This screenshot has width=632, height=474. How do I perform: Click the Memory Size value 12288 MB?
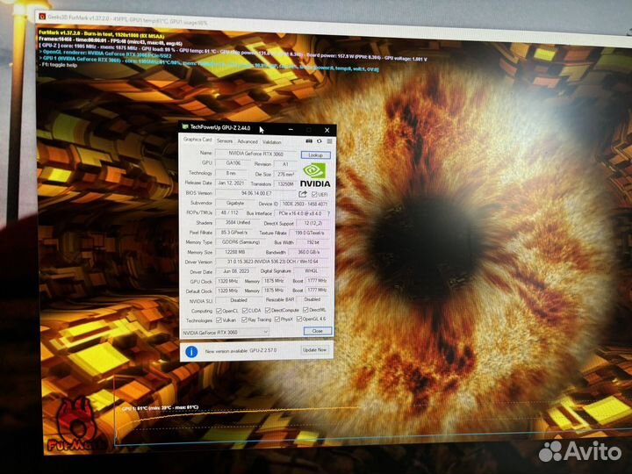(x=234, y=252)
